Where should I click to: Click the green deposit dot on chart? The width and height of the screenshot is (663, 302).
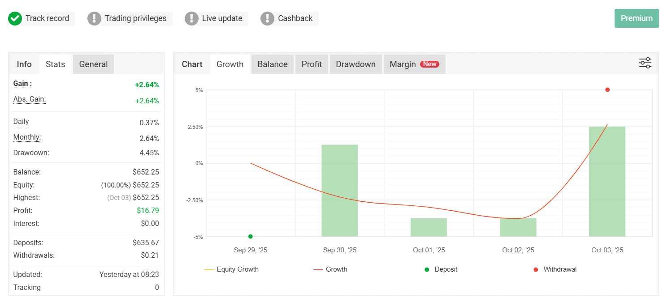[x=251, y=236]
